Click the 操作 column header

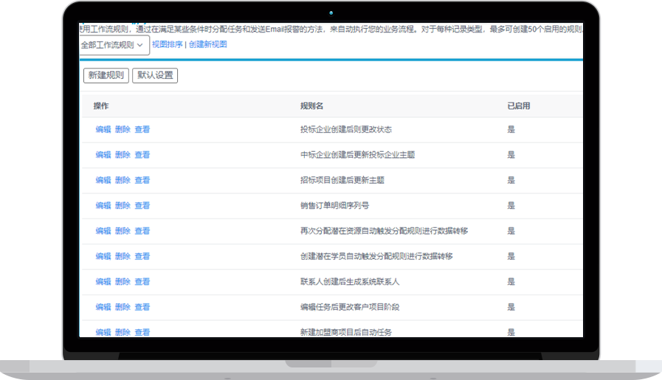[x=101, y=106]
